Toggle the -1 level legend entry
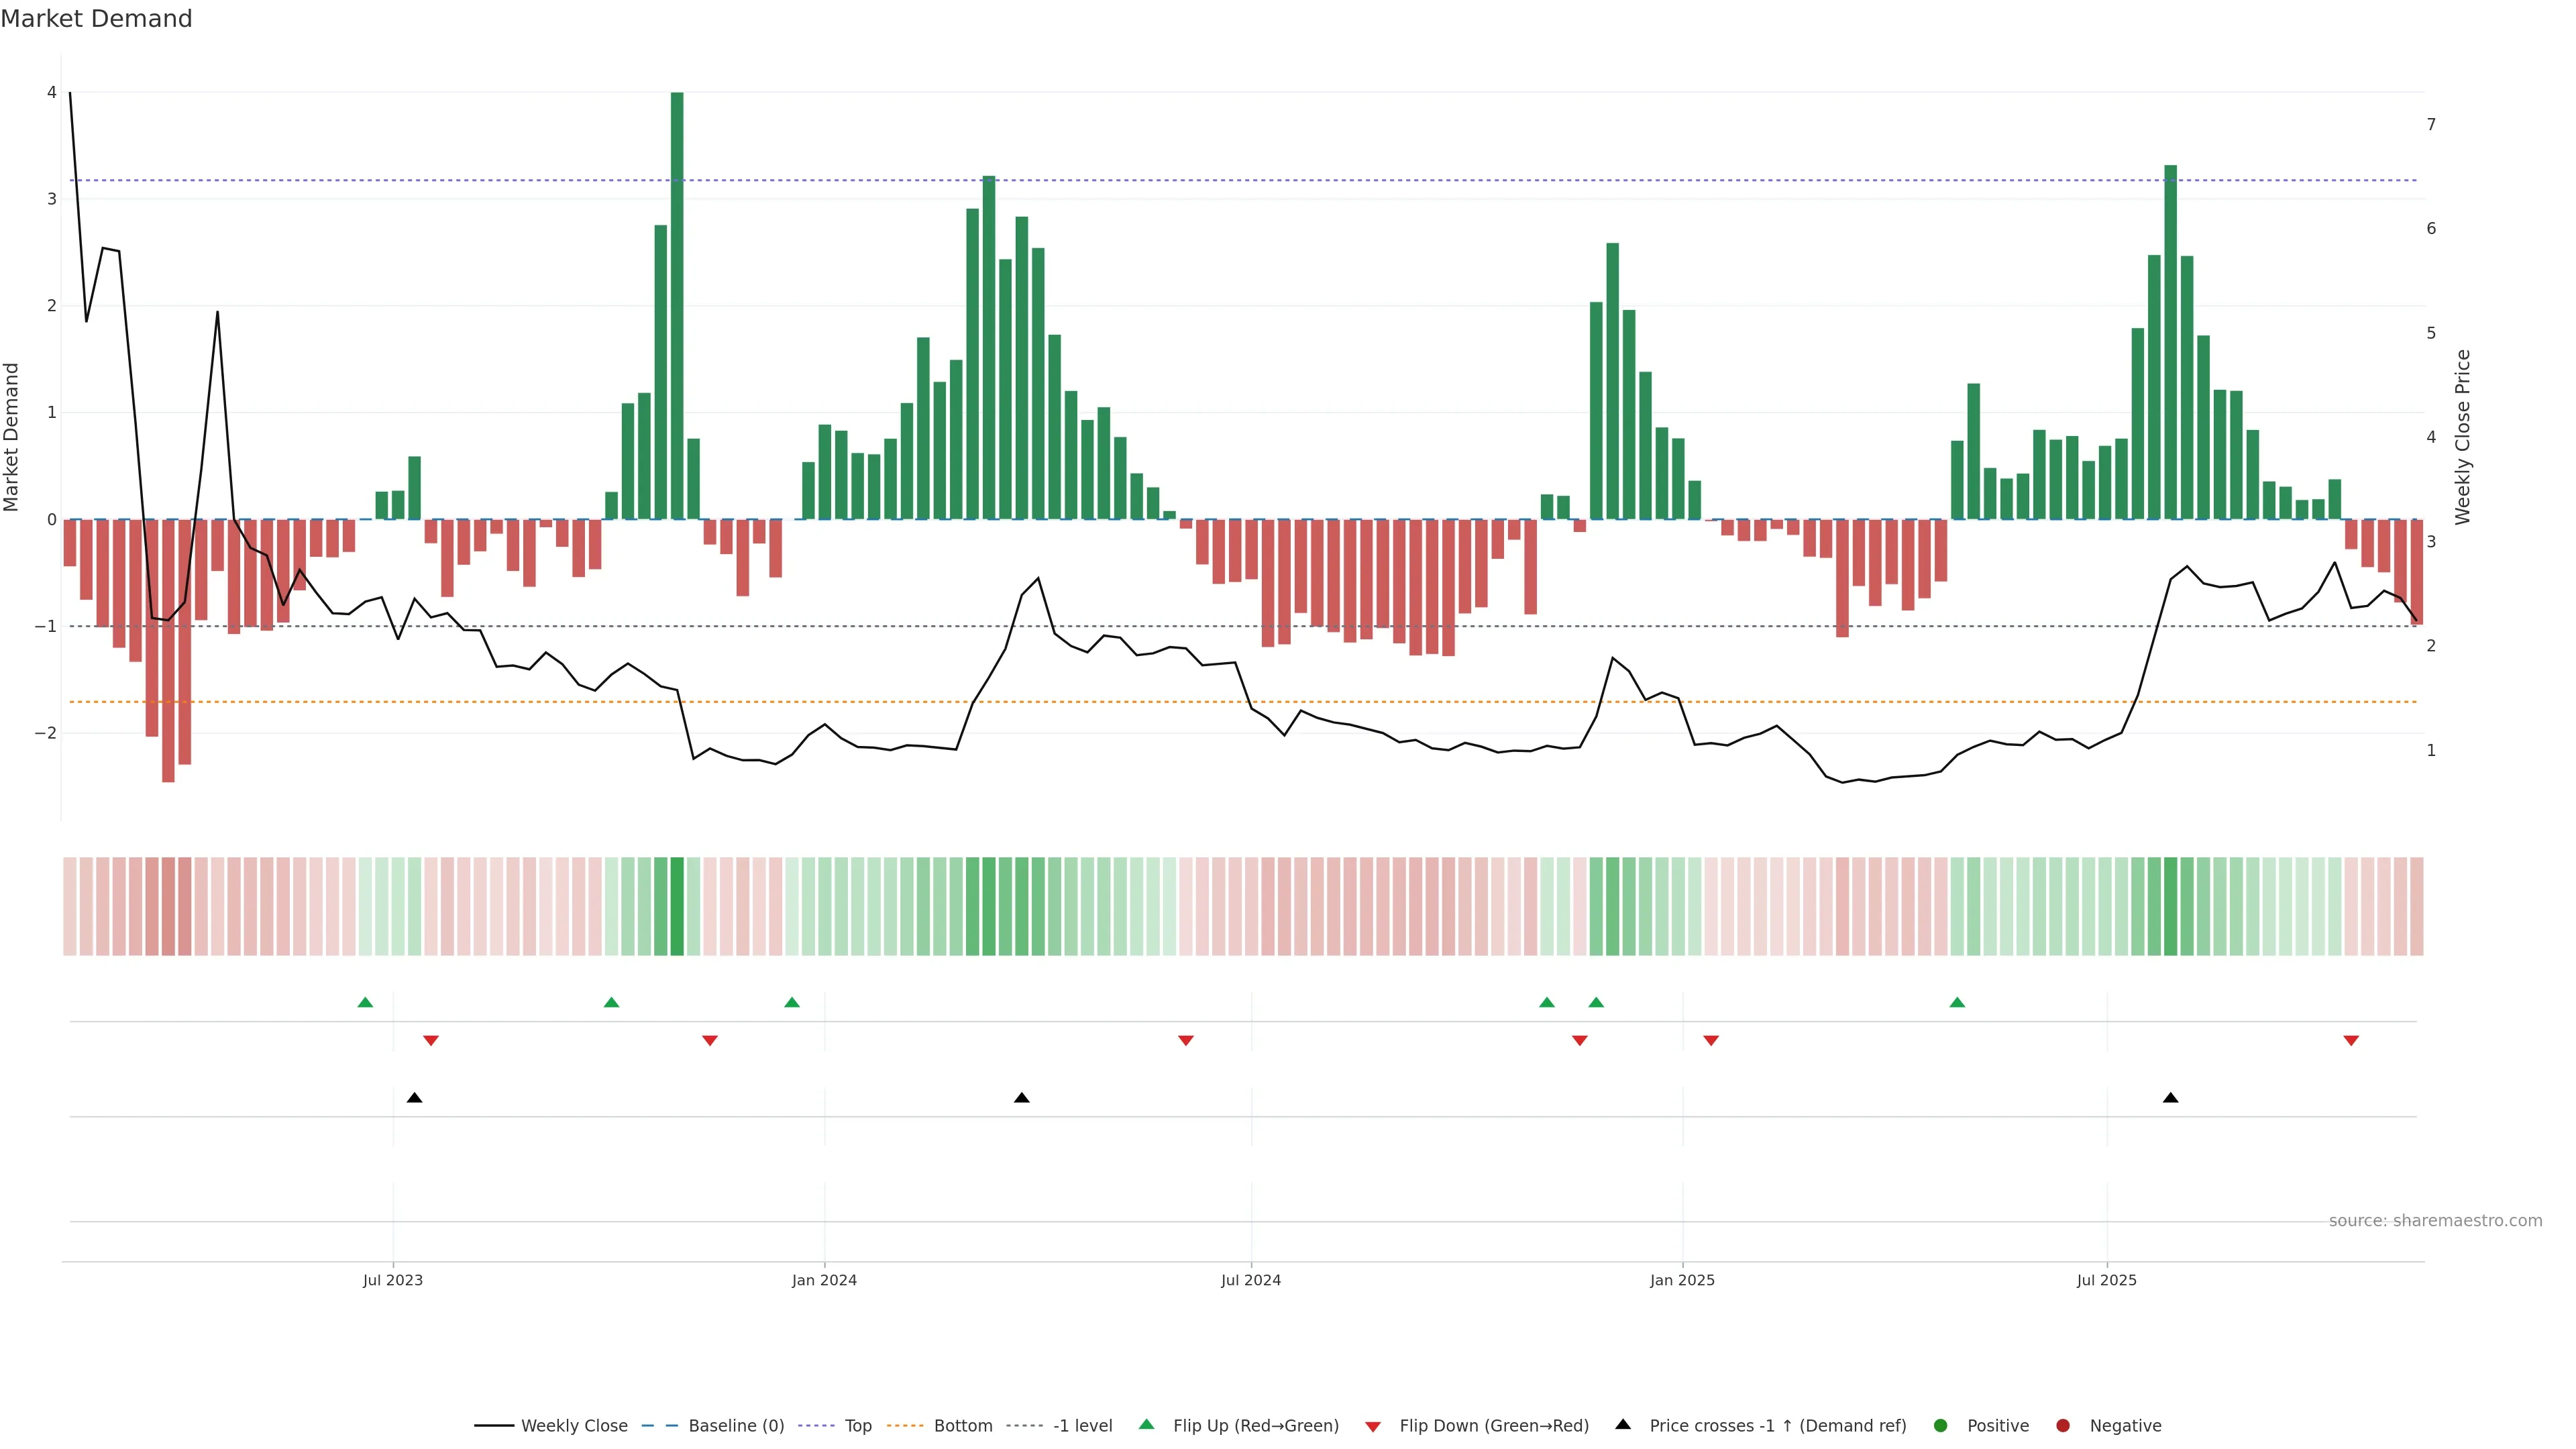This screenshot has height=1449, width=2576. tap(1082, 1426)
